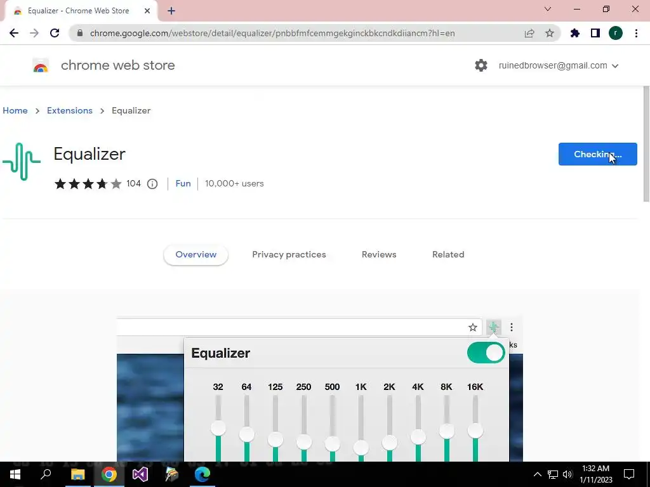Toggle the Equalizer switch in preview

486,353
